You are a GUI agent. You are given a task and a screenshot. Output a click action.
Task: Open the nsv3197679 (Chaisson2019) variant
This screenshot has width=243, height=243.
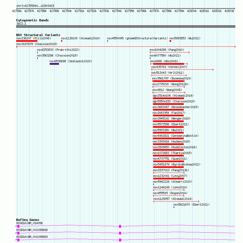coord(37,44)
